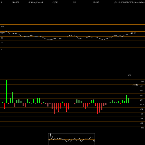This screenshot has height=145, width=145.
Task: Click the last green MR bar on right
Action: point(129,101)
